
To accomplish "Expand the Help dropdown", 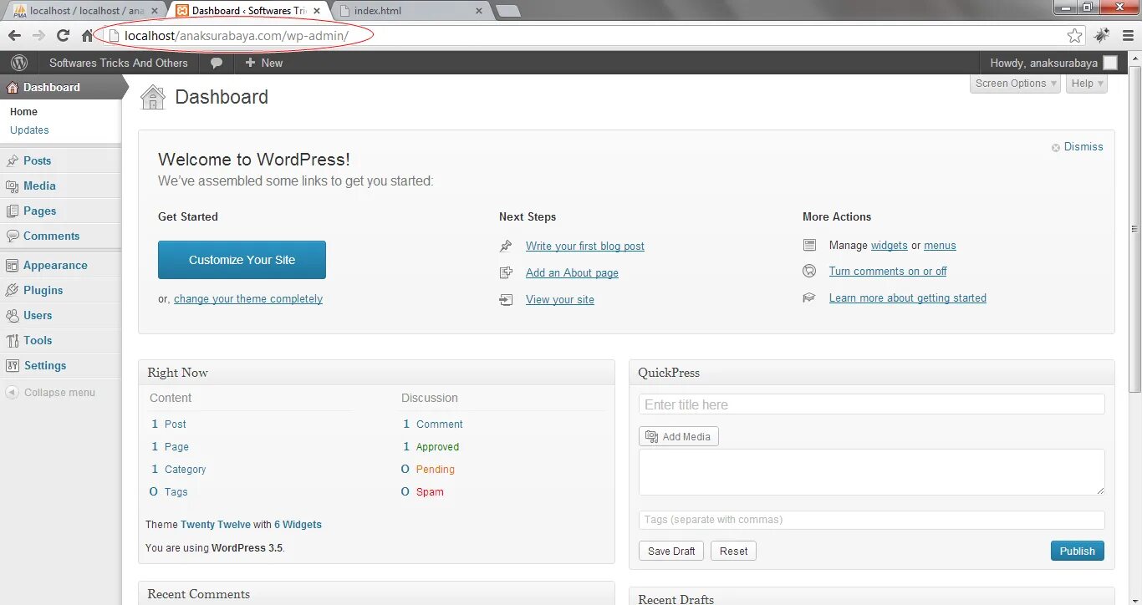I will pos(1087,84).
